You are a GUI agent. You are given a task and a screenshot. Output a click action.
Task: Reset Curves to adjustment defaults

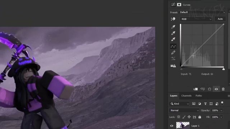coord(210,89)
